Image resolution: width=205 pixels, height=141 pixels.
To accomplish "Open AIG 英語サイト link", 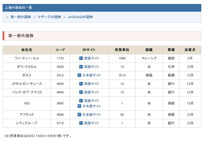I will point(92,101).
